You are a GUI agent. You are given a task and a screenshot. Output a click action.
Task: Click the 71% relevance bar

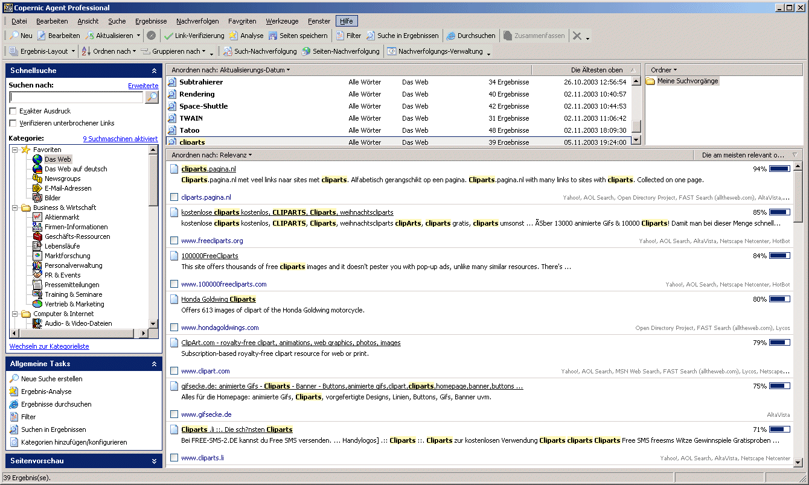point(779,430)
